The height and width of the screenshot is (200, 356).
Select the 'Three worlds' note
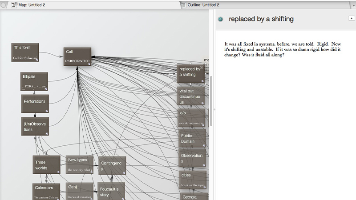coord(46,164)
